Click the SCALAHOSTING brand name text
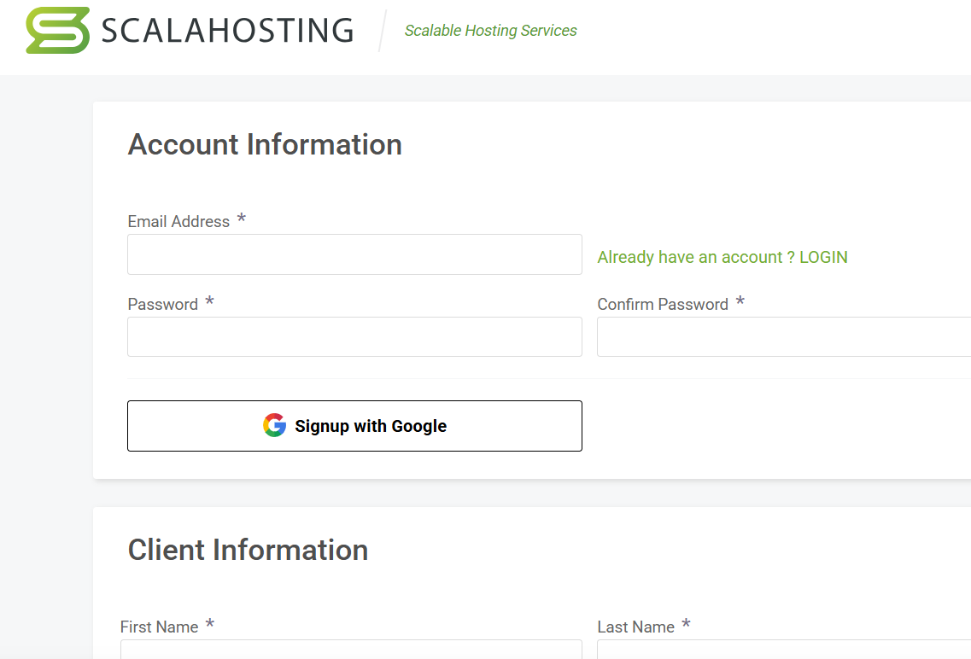The width and height of the screenshot is (971, 659). [x=227, y=31]
